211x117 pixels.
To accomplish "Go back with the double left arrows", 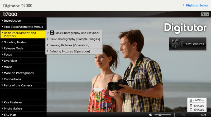I will click(184, 115).
